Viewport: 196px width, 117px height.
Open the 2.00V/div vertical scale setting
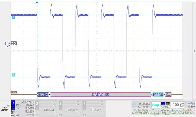pyautogui.click(x=28, y=102)
